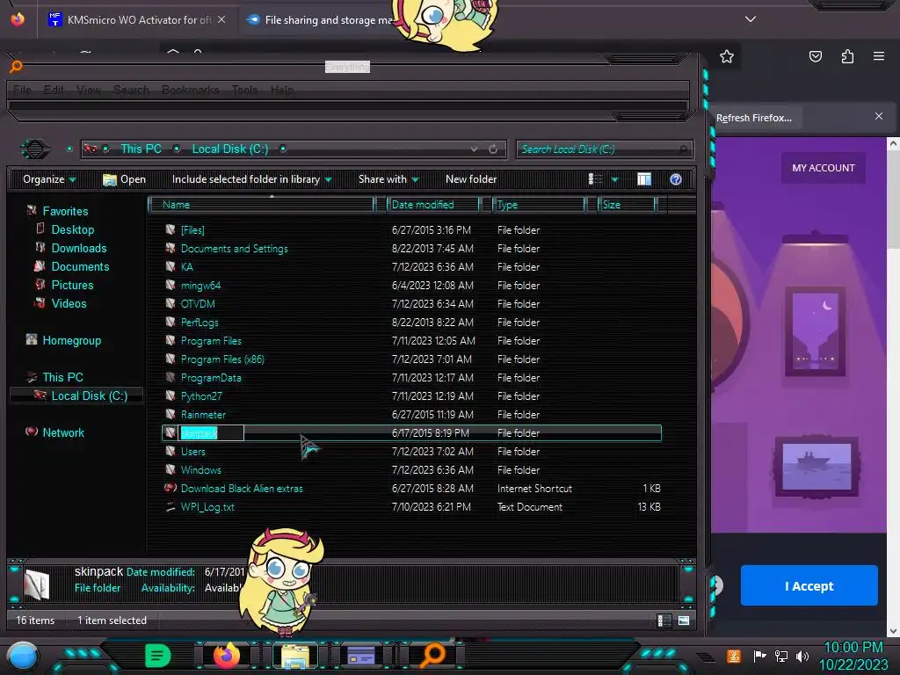Expand the address bar history dropdown
This screenshot has width=900, height=675.
(474, 149)
